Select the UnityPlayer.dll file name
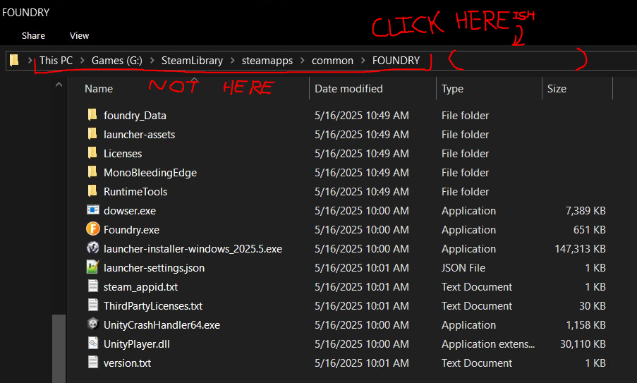Viewport: 637px width, 383px height. 137,344
